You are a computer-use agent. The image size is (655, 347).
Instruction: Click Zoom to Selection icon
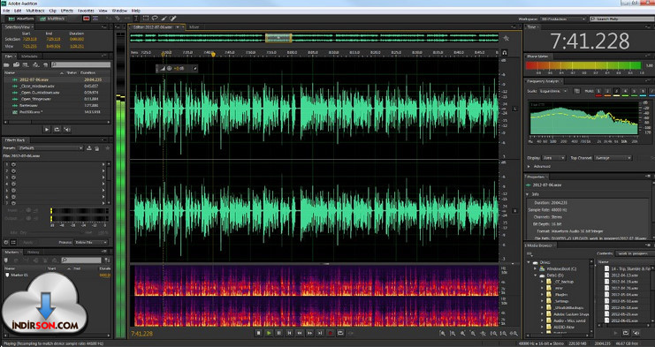pyautogui.click(x=514, y=333)
